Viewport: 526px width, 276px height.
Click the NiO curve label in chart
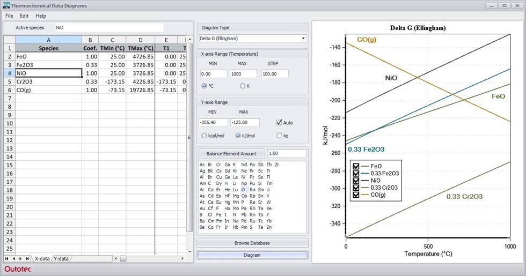point(391,78)
